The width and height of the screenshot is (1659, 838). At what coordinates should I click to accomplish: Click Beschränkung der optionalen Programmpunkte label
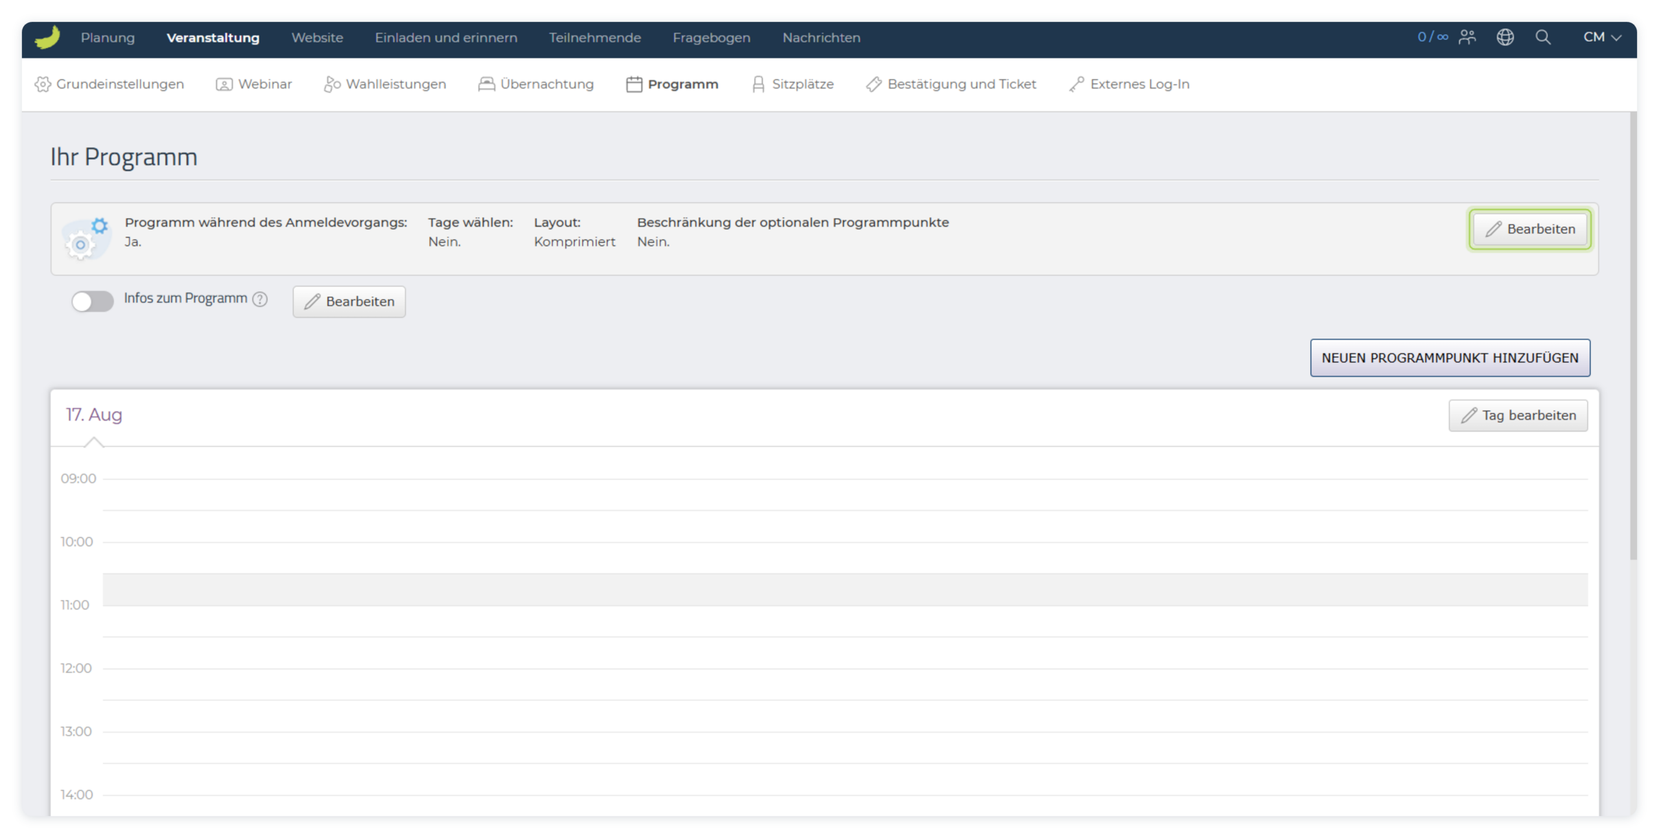click(x=793, y=222)
